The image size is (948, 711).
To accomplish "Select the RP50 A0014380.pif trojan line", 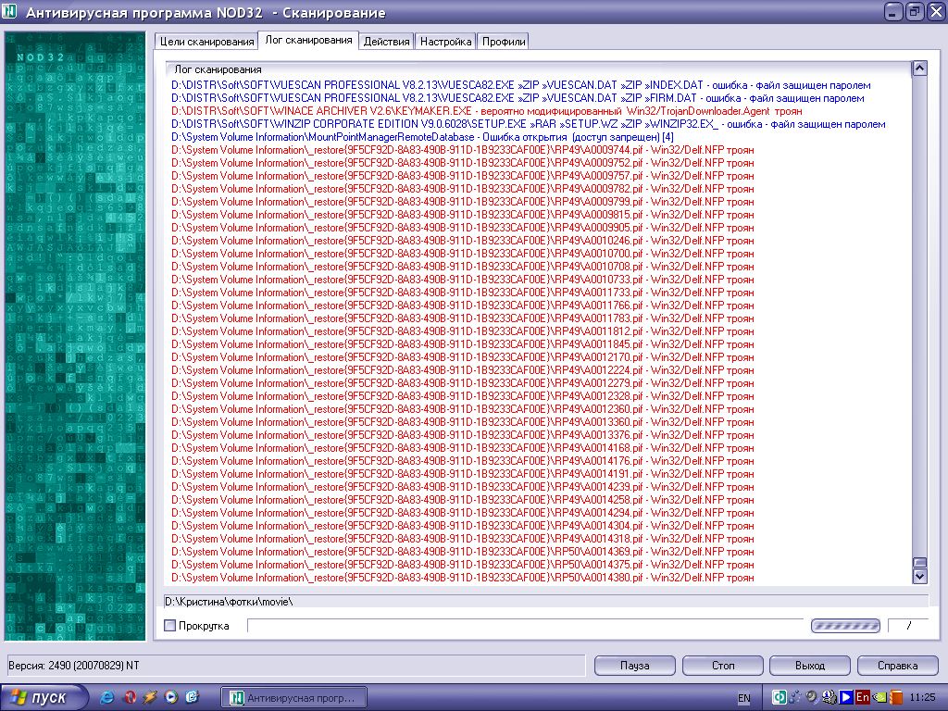I will 463,578.
